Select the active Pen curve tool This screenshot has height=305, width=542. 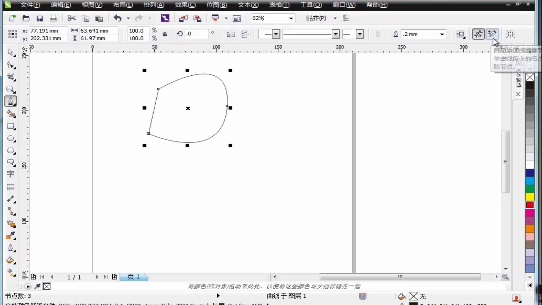tap(11, 101)
